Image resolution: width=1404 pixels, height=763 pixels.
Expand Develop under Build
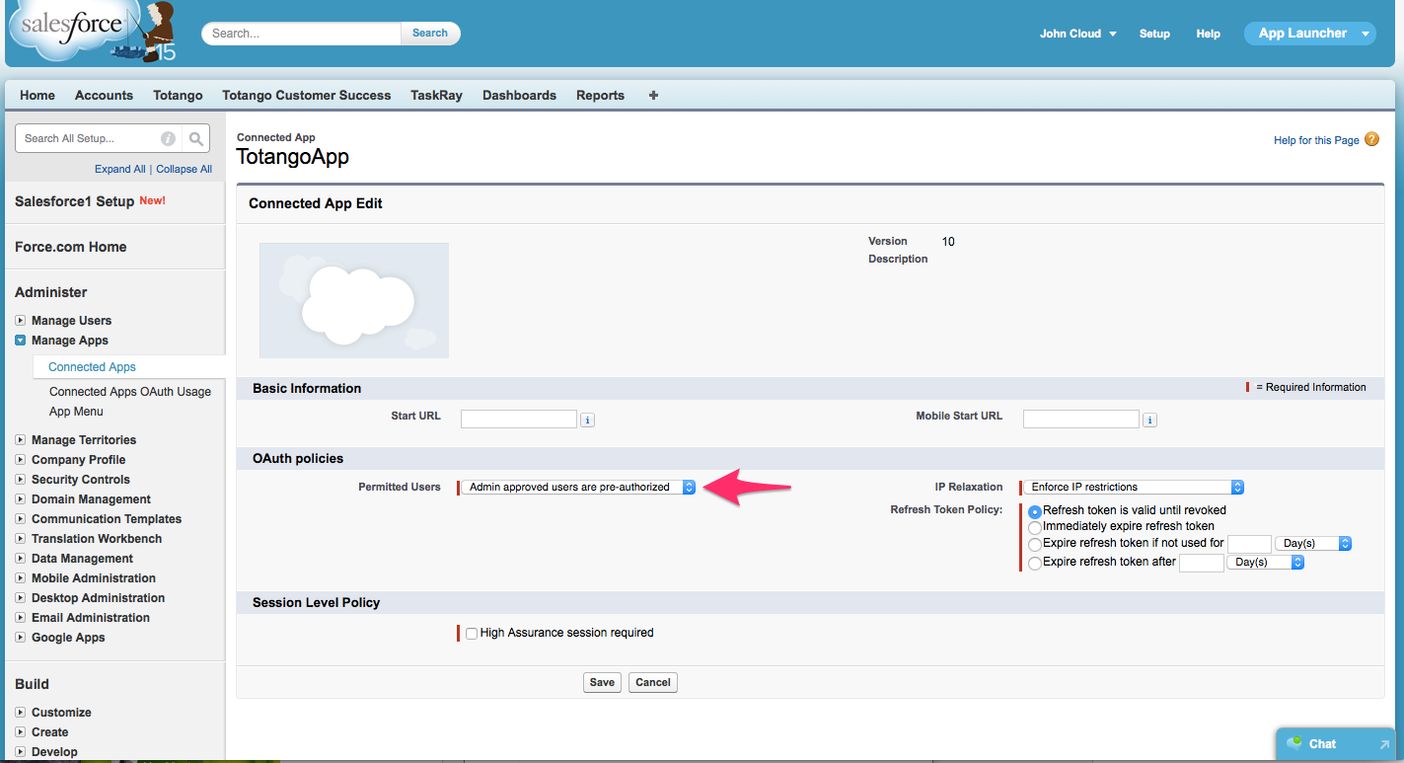coord(21,752)
